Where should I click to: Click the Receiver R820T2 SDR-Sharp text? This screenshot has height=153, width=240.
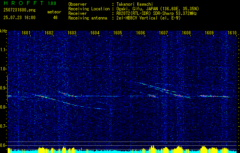[x=156, y=13]
